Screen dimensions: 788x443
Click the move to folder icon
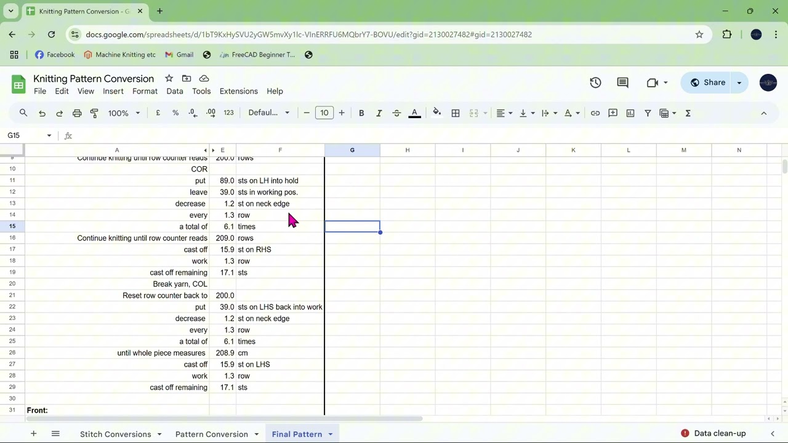tap(187, 78)
